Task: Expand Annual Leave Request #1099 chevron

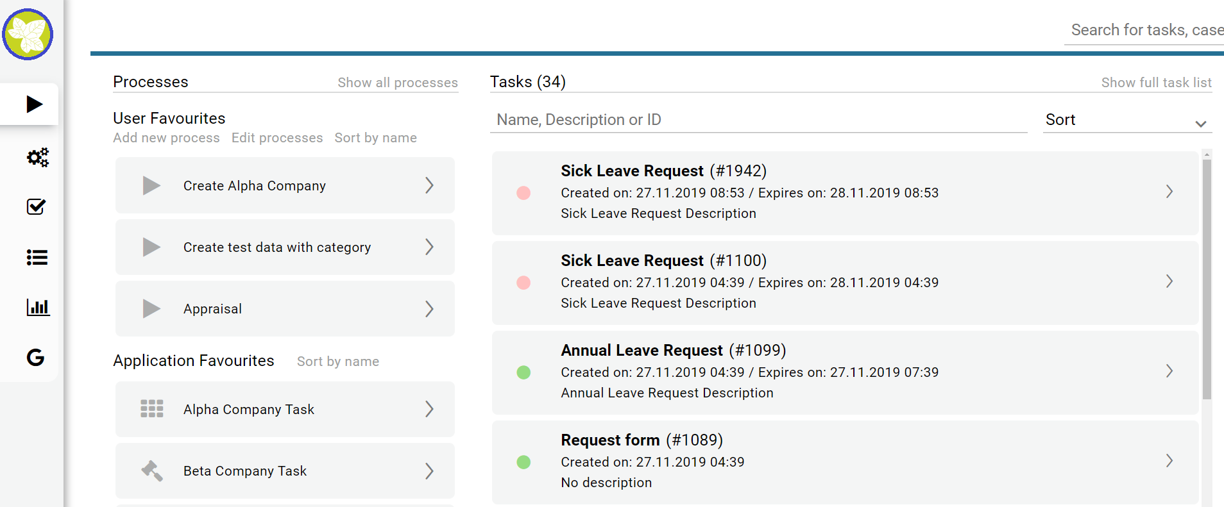Action: coord(1169,371)
